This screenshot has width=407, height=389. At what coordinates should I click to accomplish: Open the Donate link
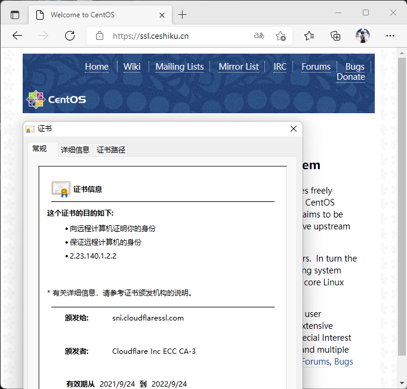tap(351, 77)
